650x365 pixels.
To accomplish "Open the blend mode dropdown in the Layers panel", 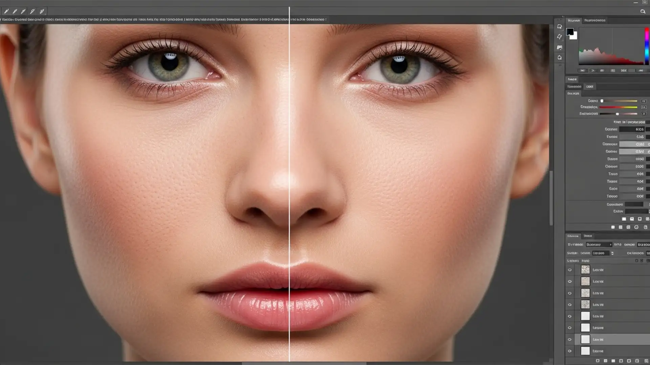I will [x=598, y=244].
